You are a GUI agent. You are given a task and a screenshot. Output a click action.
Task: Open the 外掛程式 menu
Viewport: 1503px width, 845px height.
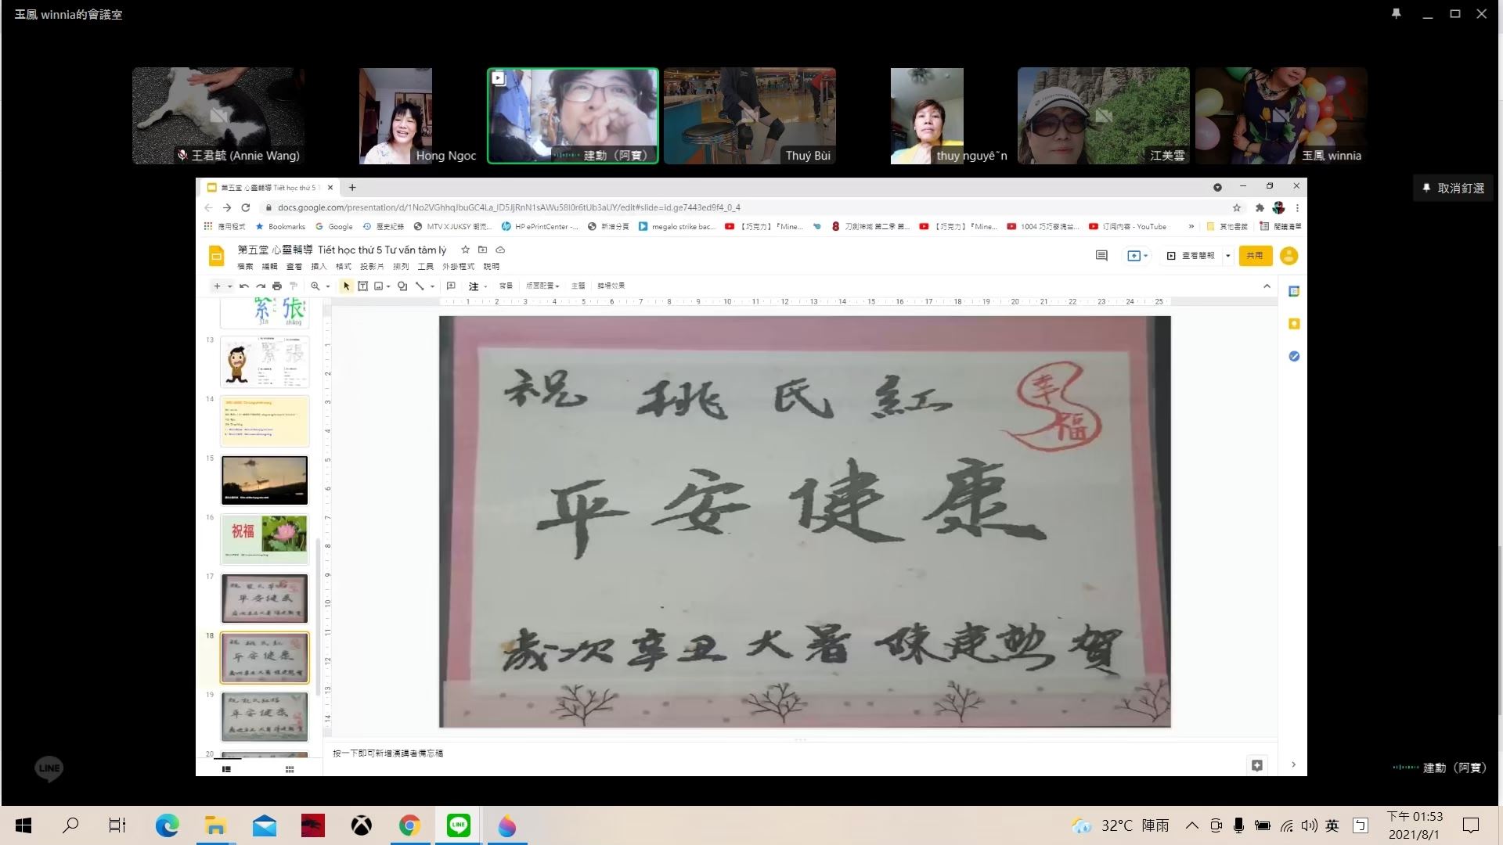pyautogui.click(x=458, y=267)
